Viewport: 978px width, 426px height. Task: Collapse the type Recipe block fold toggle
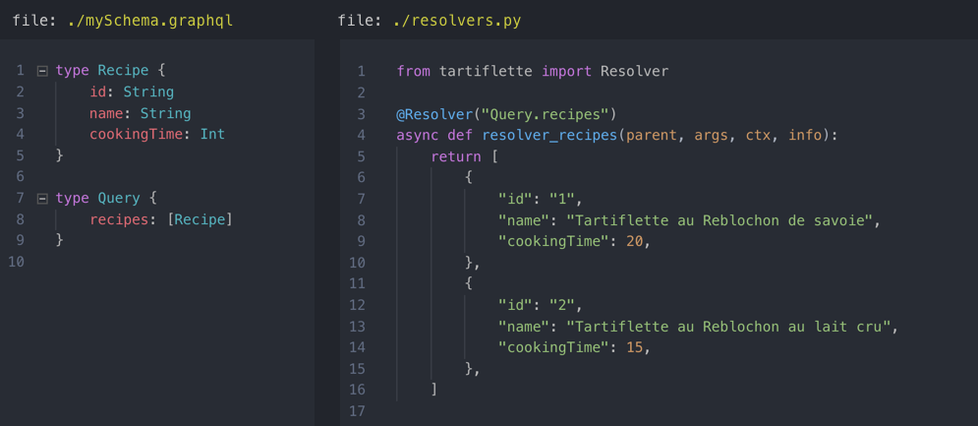[42, 71]
